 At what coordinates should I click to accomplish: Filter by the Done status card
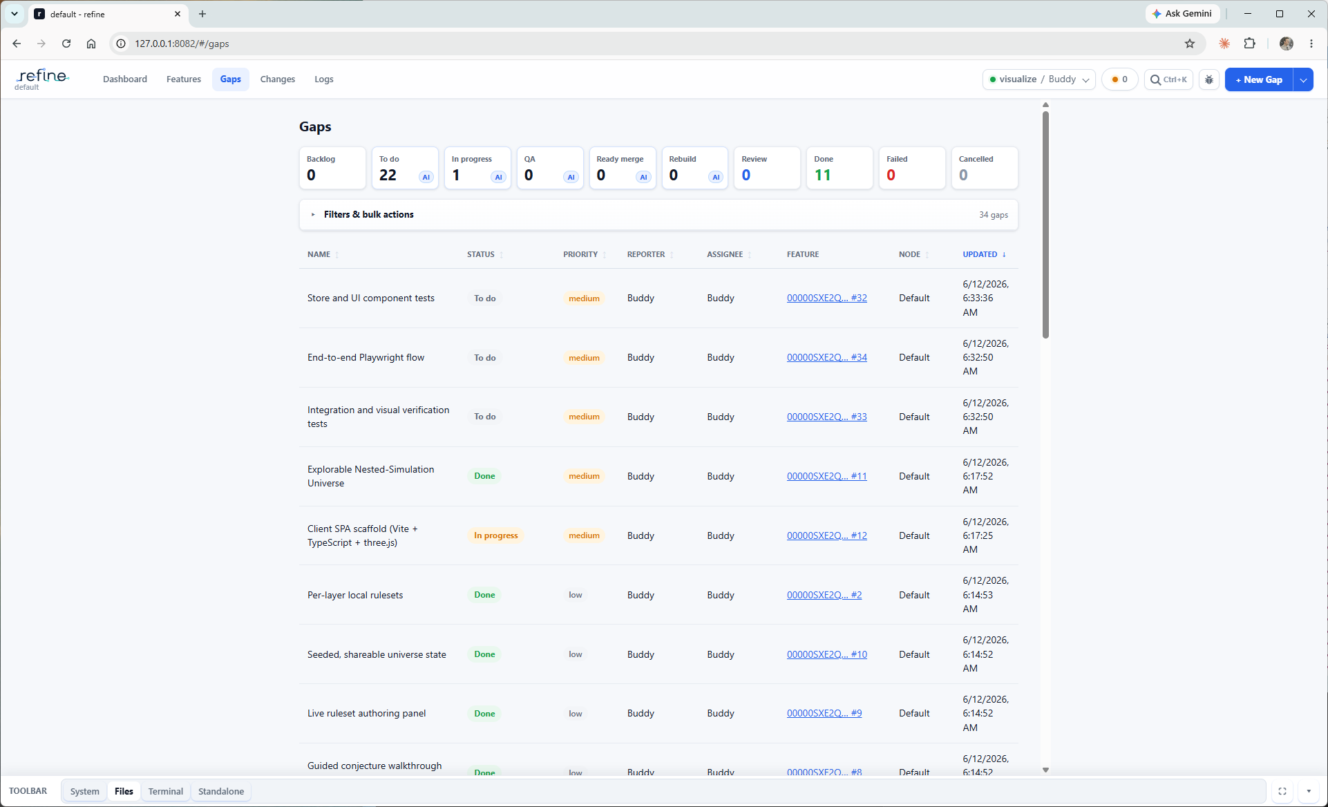tap(840, 168)
